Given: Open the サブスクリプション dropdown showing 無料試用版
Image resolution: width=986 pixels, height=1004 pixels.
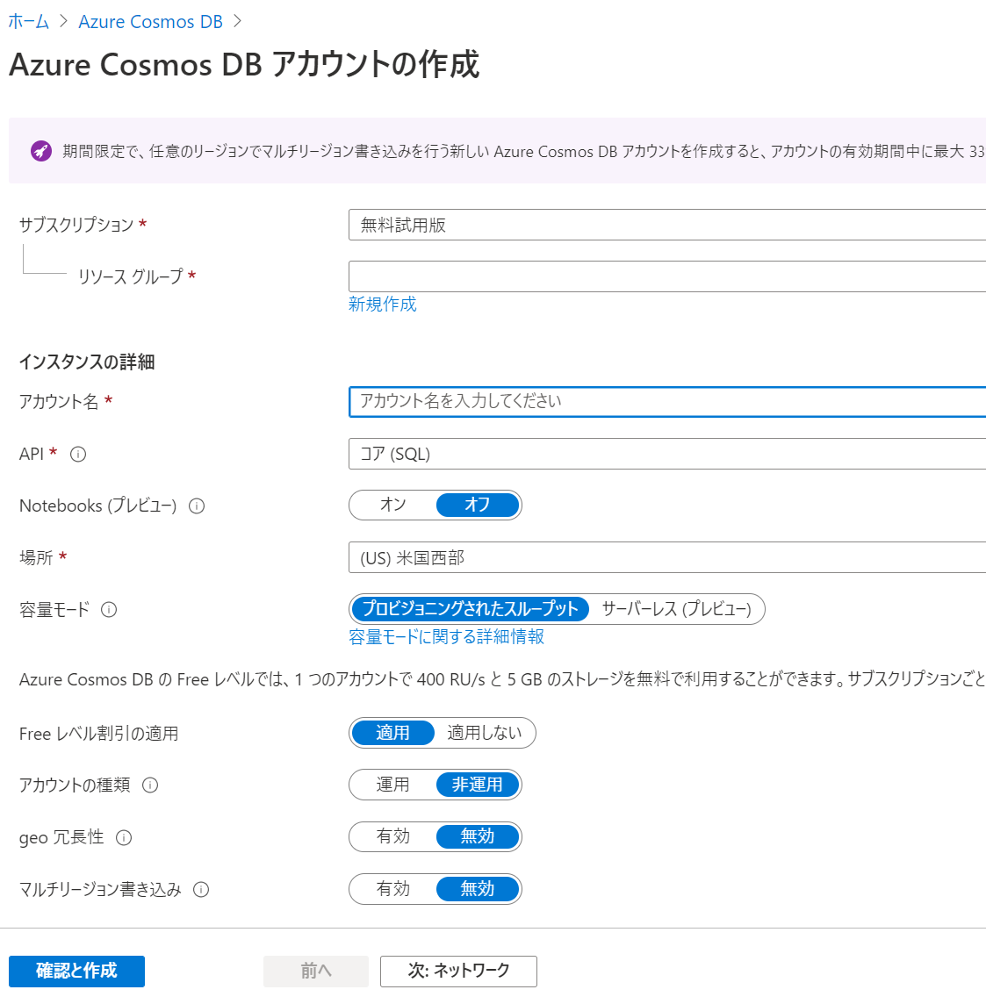Looking at the screenshot, I should pos(667,225).
